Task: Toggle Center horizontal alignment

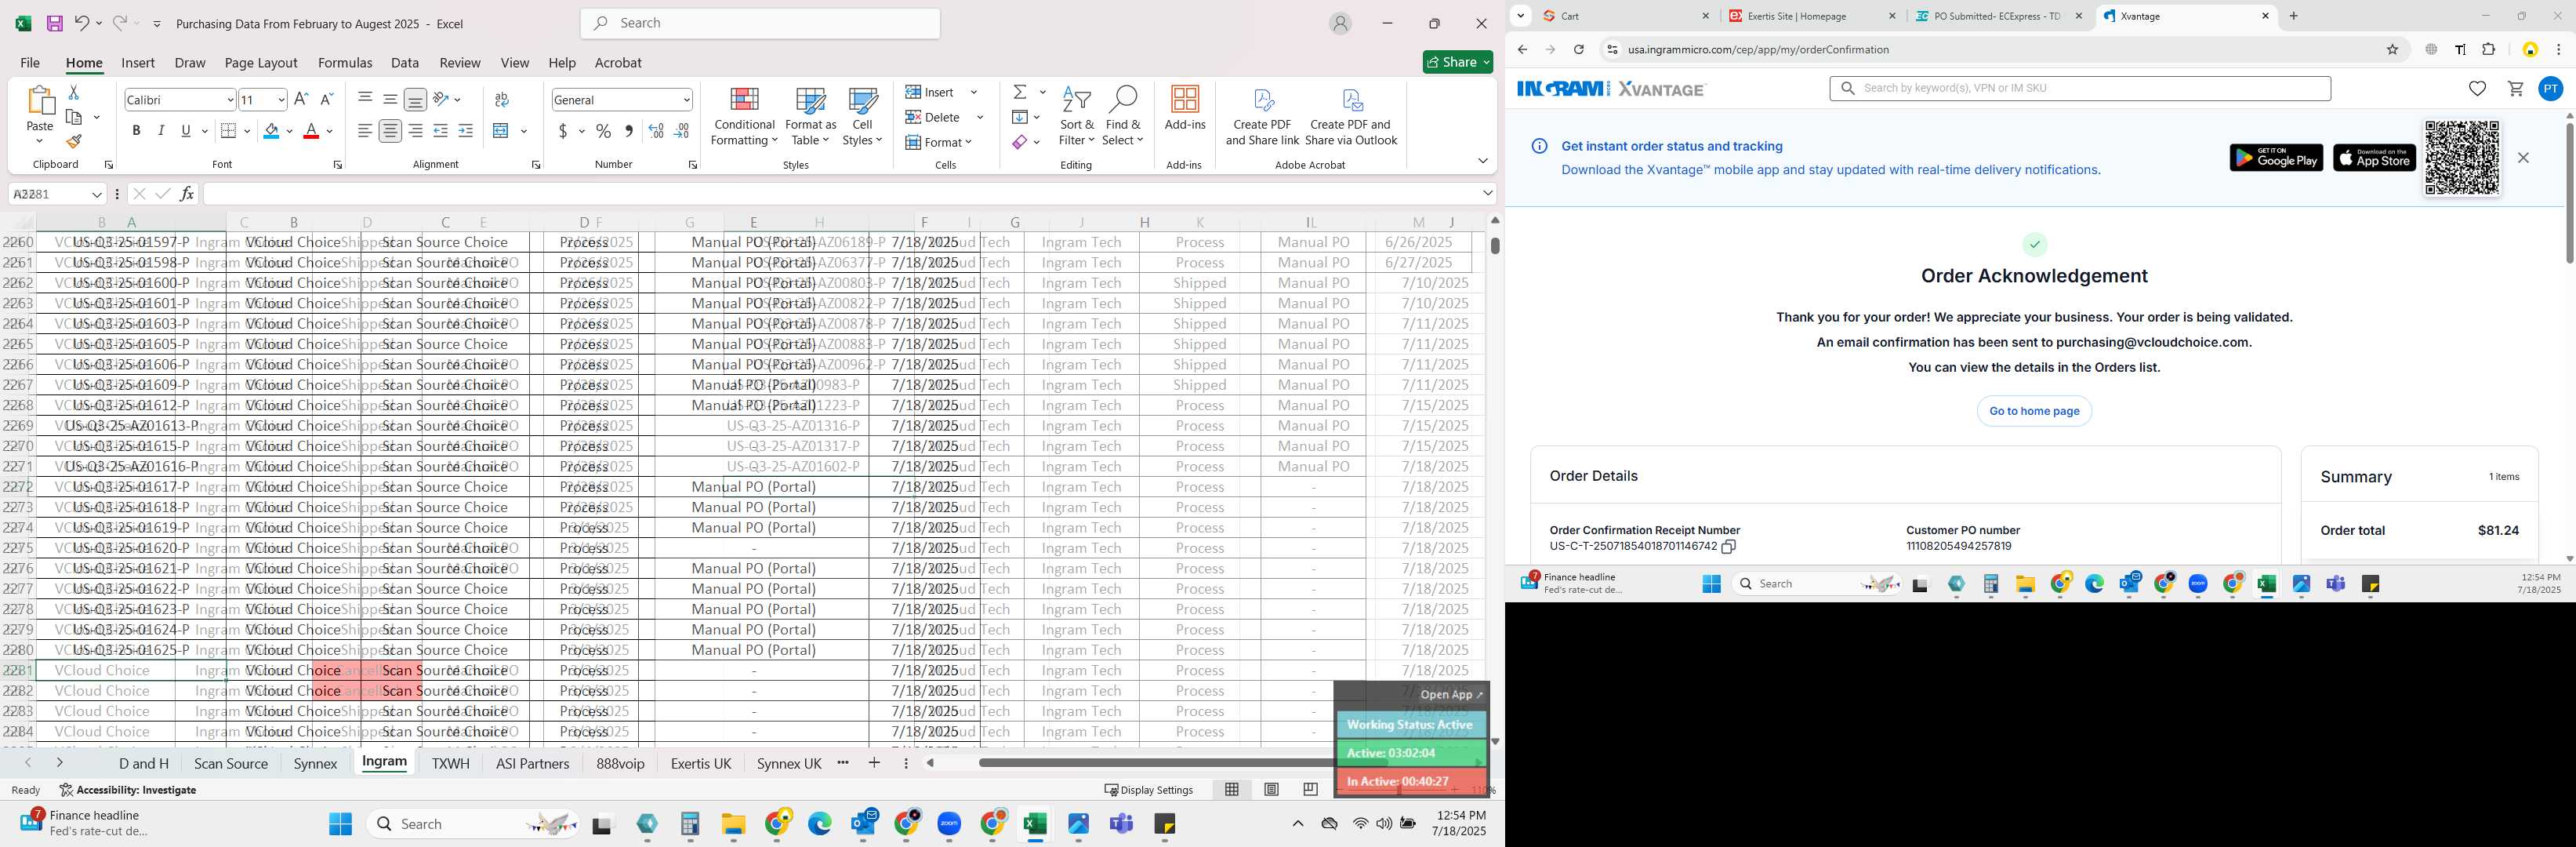Action: 390,131
